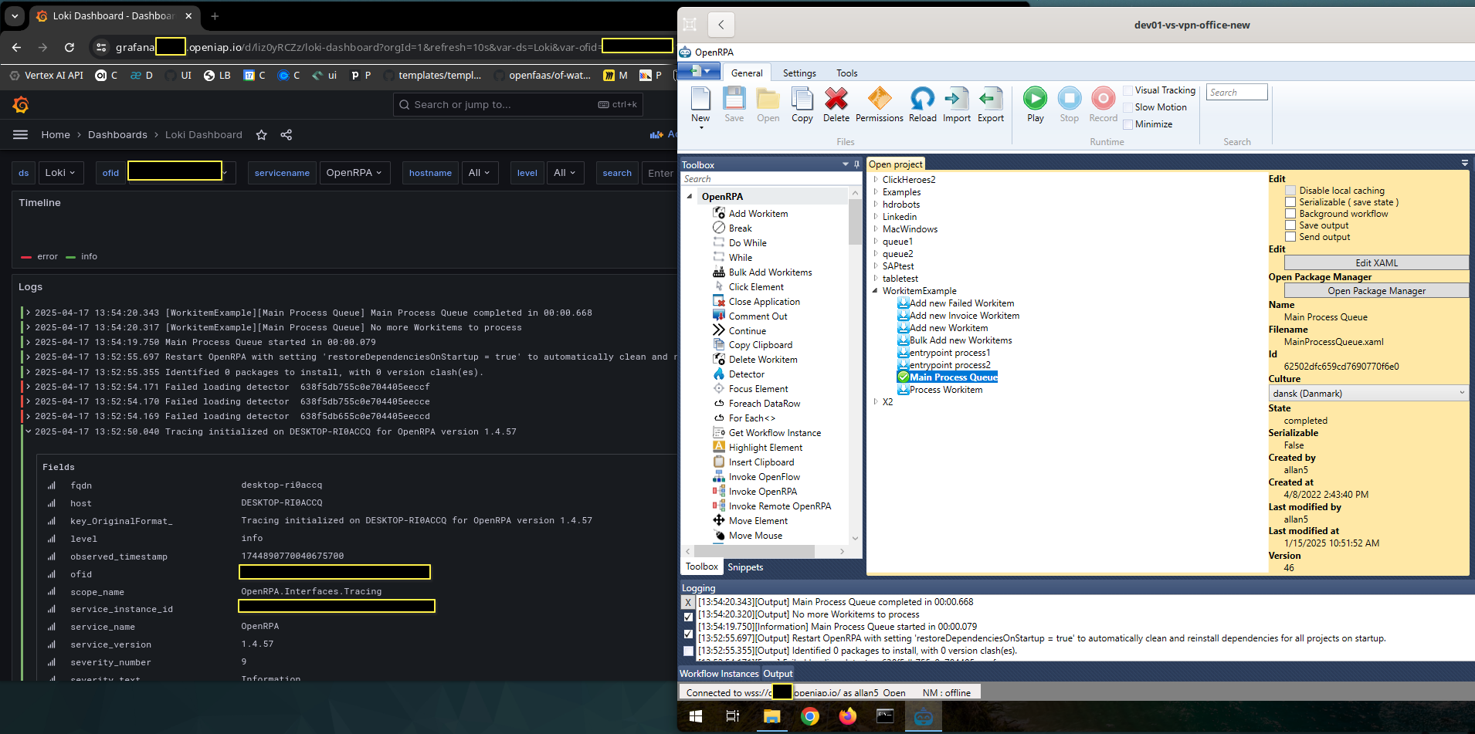The height and width of the screenshot is (734, 1475).
Task: Click the Copy workflow icon
Action: 802,99
